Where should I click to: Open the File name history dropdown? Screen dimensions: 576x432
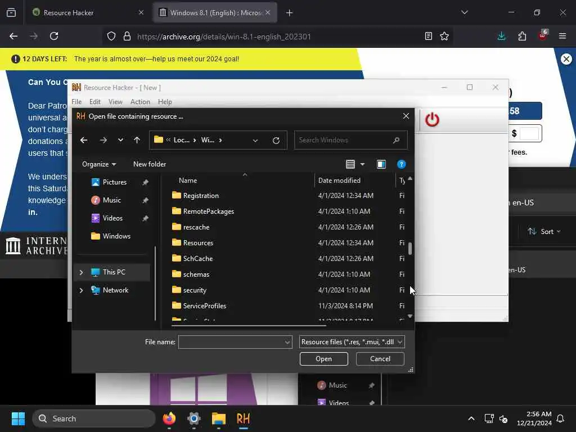click(x=287, y=342)
